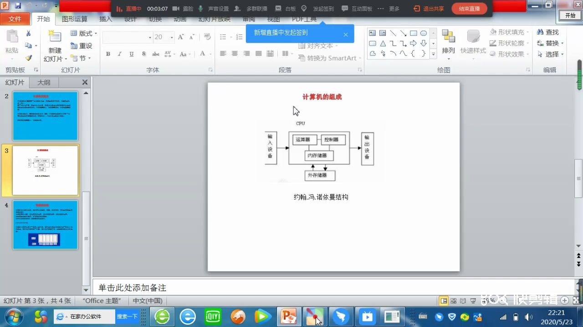Open the font size dropdown
The image size is (583, 327).
pyautogui.click(x=171, y=37)
